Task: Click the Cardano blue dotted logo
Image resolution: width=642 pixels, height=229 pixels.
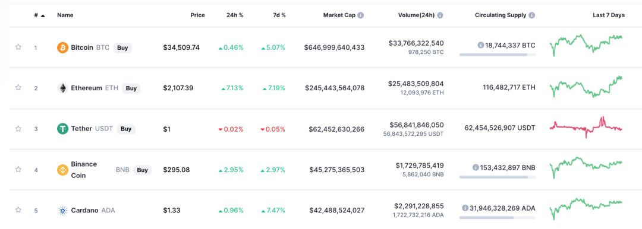Action: tap(62, 211)
